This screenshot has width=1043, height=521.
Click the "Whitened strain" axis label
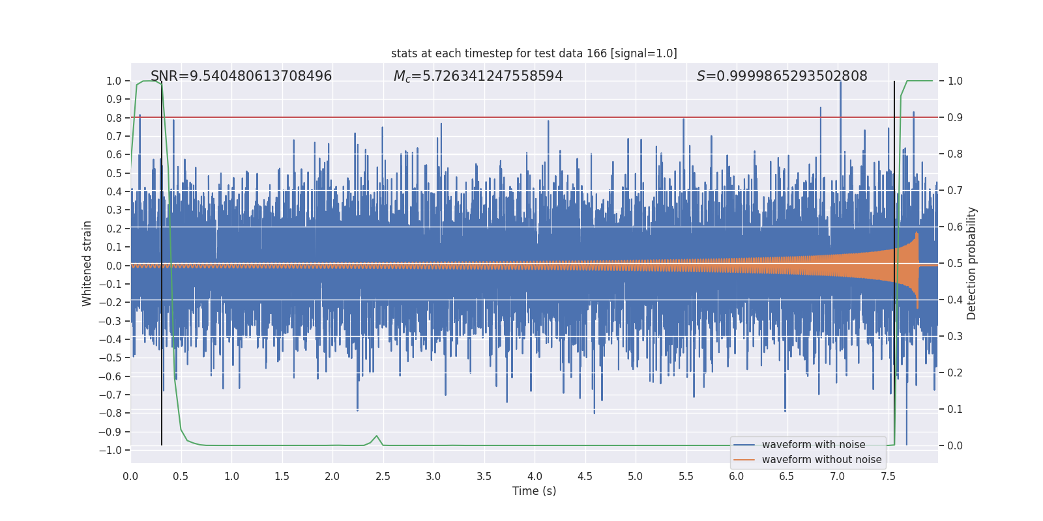tap(87, 263)
